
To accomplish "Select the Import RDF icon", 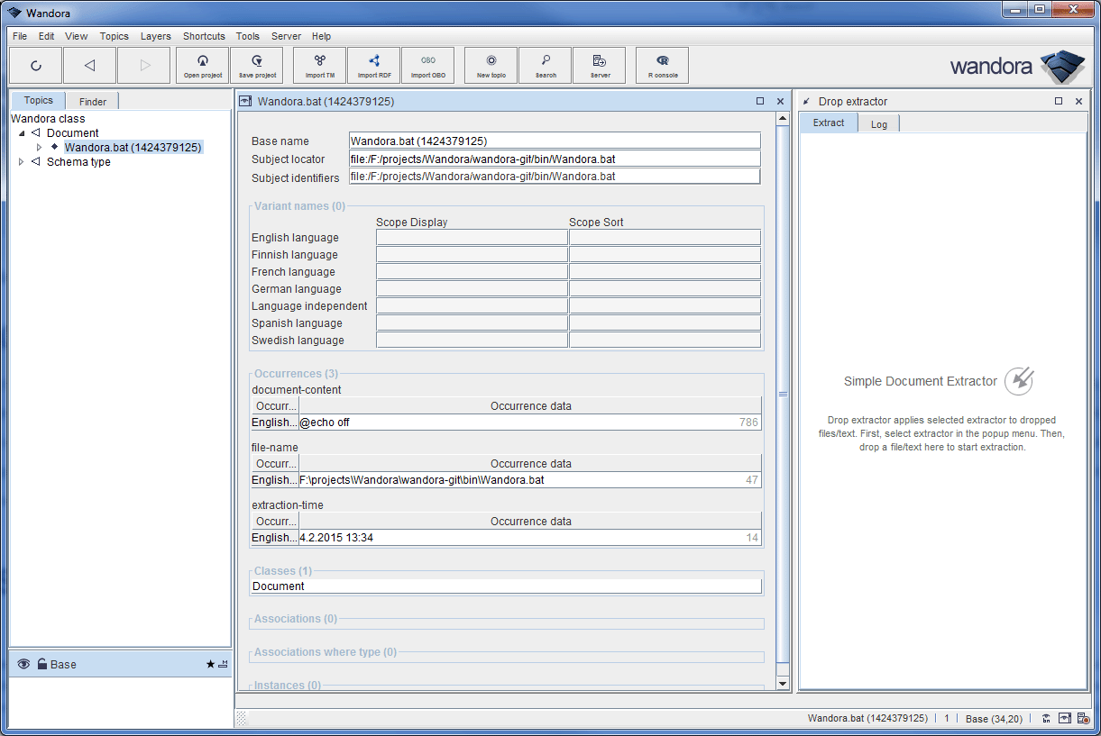I will 373,65.
